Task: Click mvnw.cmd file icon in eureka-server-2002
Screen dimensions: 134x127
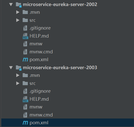Action: click(x=25, y=52)
